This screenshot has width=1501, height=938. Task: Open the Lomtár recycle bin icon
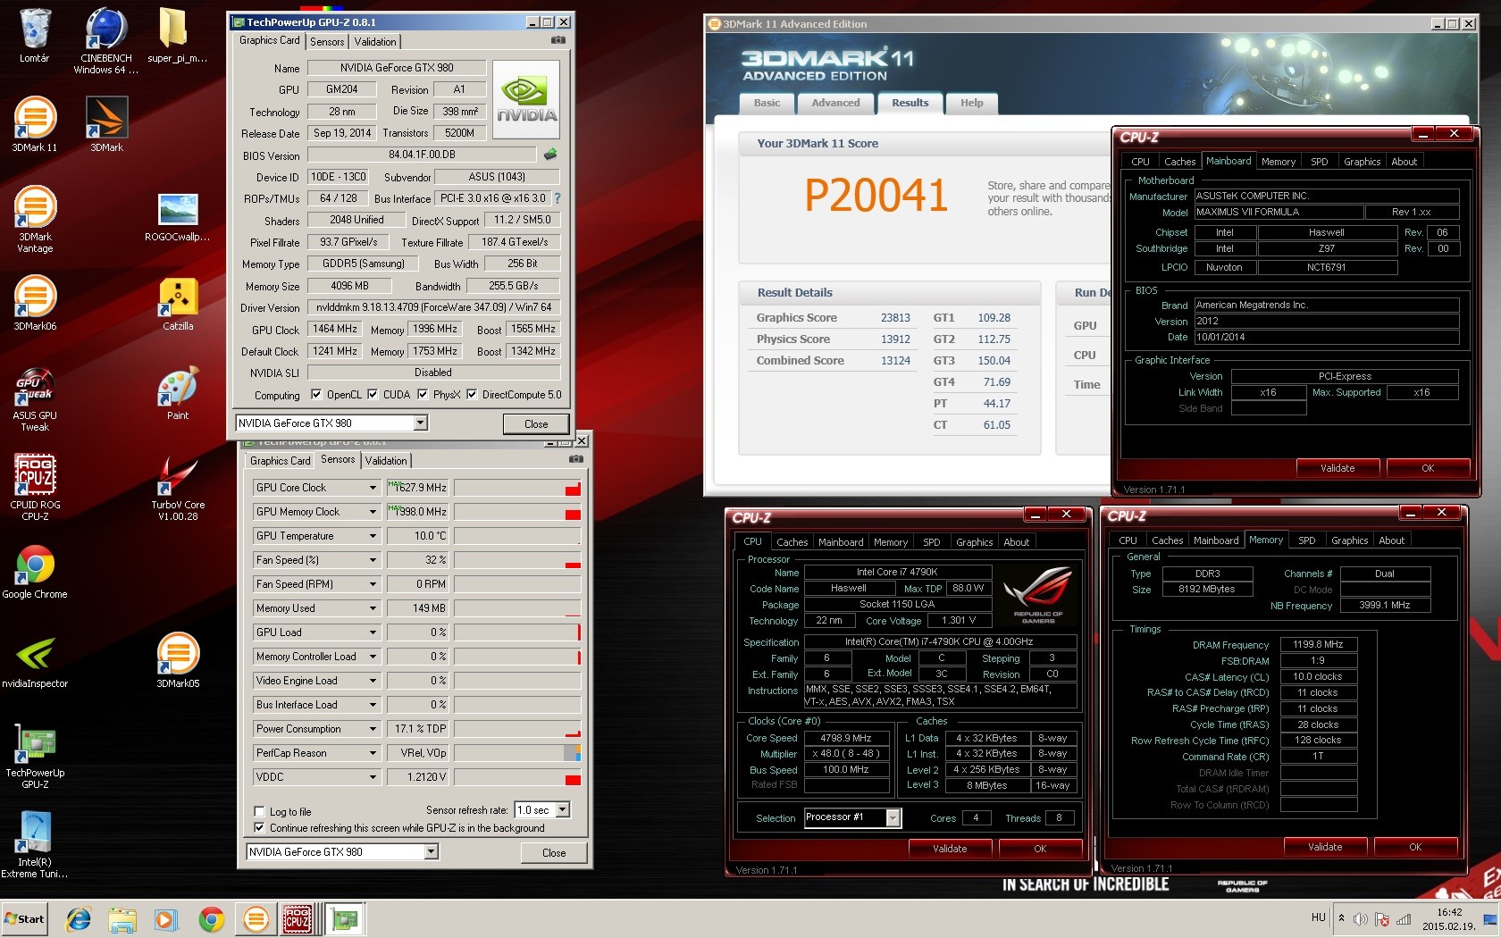point(35,36)
